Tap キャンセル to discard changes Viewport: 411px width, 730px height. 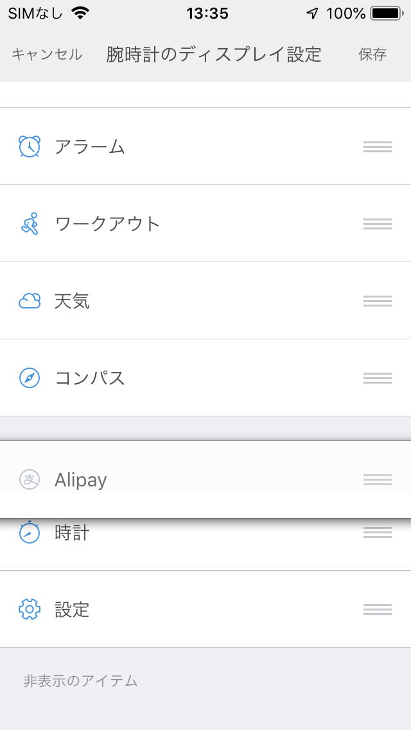[x=46, y=55]
